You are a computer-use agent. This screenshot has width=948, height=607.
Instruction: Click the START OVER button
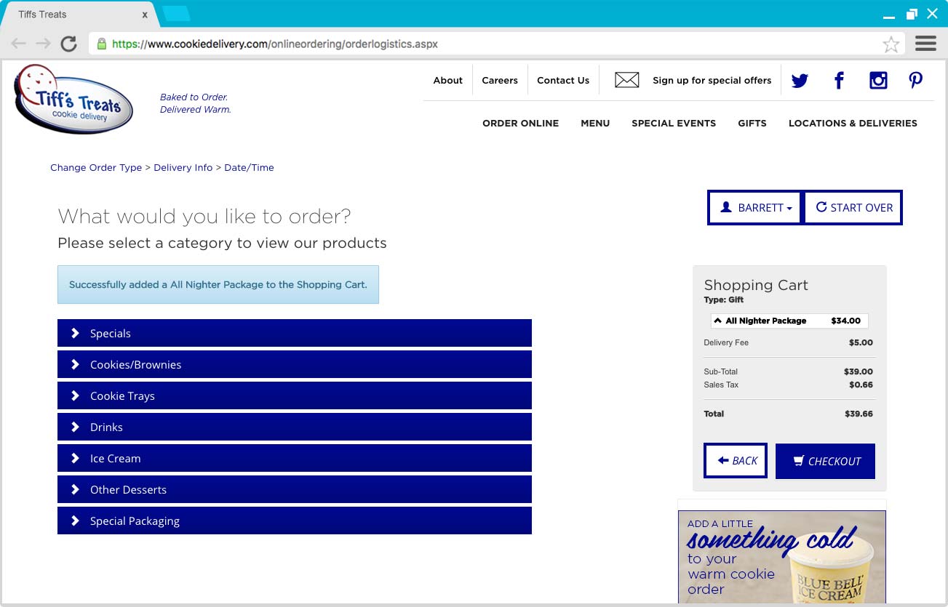(x=853, y=207)
